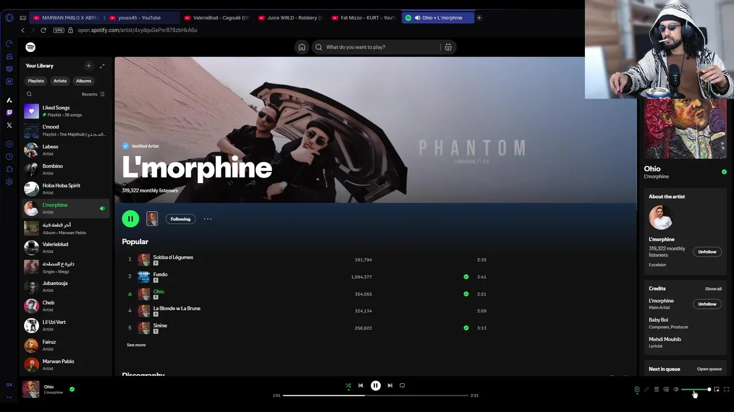Image resolution: width=734 pixels, height=412 pixels.
Task: Adjust the volume slider
Action: click(x=696, y=390)
